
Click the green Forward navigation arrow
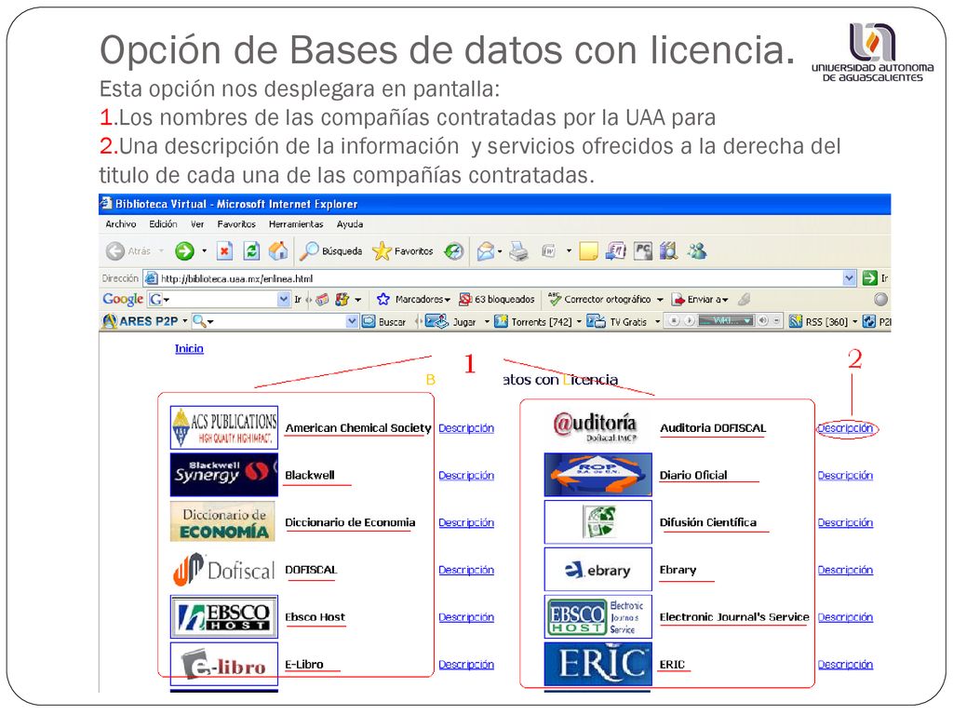tap(184, 250)
